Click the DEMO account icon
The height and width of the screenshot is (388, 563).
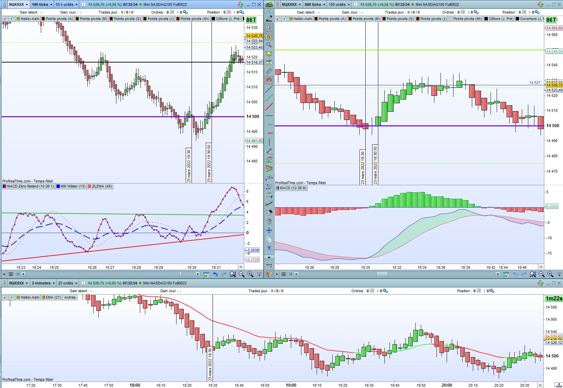point(269,4)
